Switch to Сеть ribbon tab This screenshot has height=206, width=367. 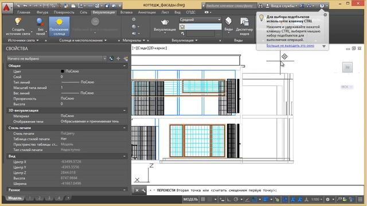click(83, 13)
